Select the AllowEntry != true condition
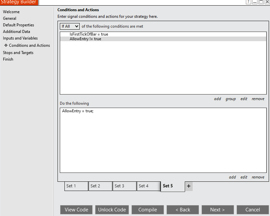 [163, 39]
